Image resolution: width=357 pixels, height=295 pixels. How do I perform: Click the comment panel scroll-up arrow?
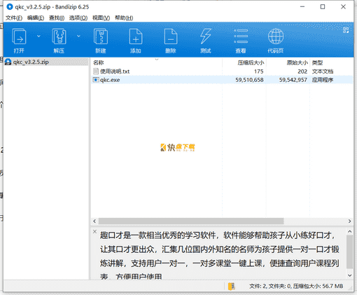coord(349,231)
